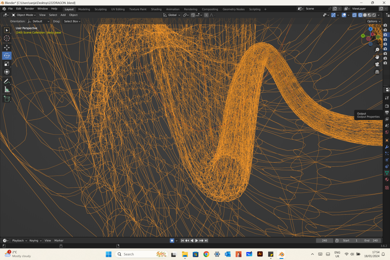390x260 pixels.
Task: Switch to wireframe viewport shading
Action: 360,15
